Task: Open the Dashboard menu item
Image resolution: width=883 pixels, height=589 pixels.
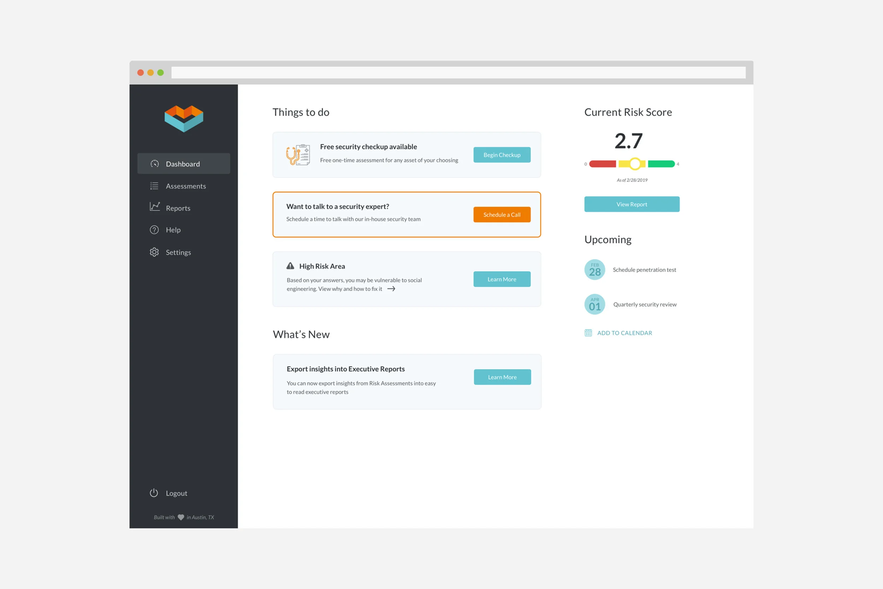Action: (x=184, y=163)
